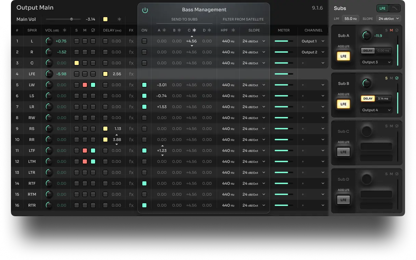Image resolution: width=416 pixels, height=260 pixels.
Task: Expand the Sub A Output 3 dropdown
Action: point(376,62)
